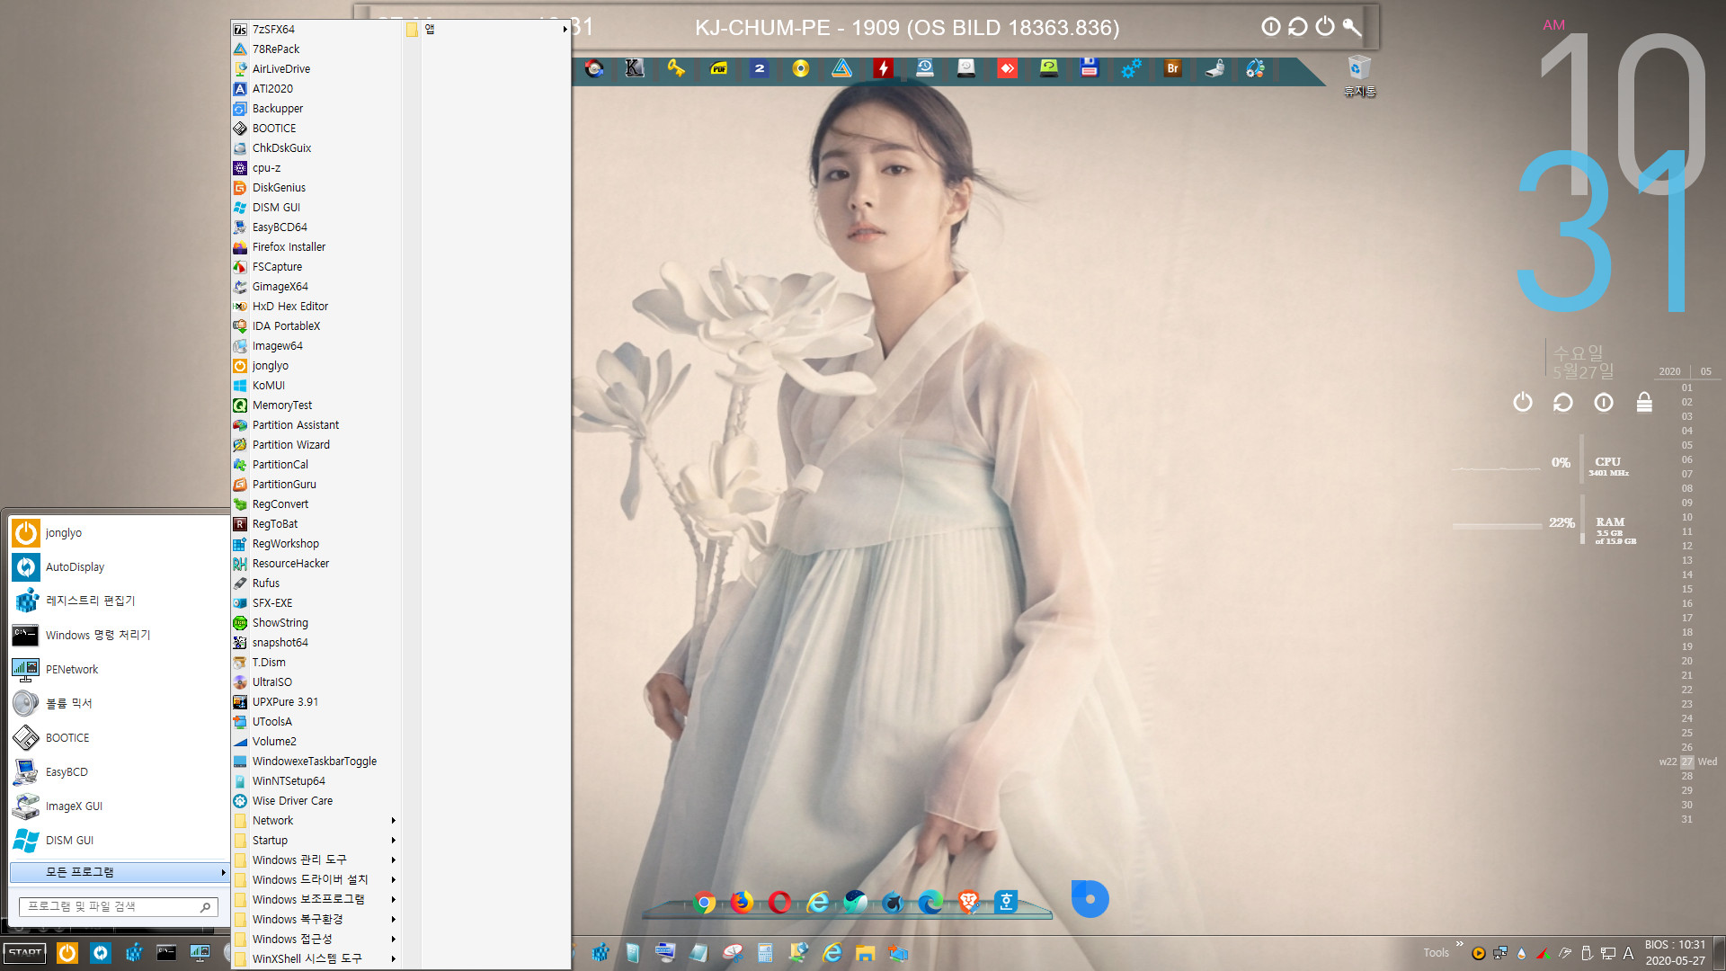
Task: Launch Microsoft Edge from bottom dock
Action: pyautogui.click(x=930, y=902)
